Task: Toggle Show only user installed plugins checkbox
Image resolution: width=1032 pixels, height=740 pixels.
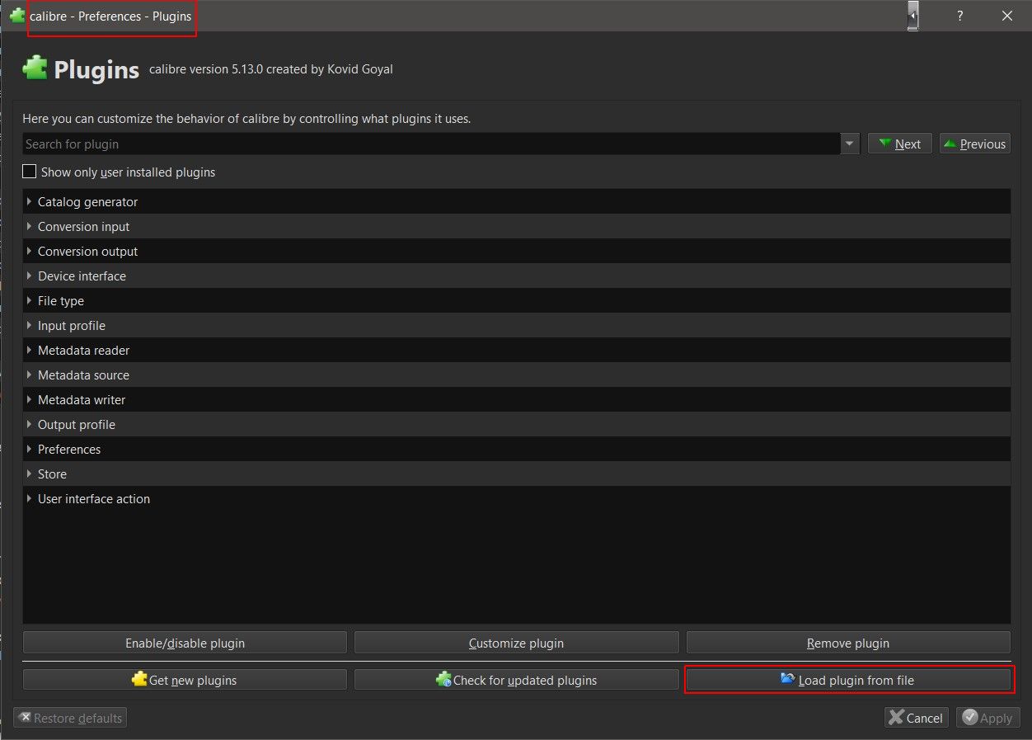Action: pos(30,172)
